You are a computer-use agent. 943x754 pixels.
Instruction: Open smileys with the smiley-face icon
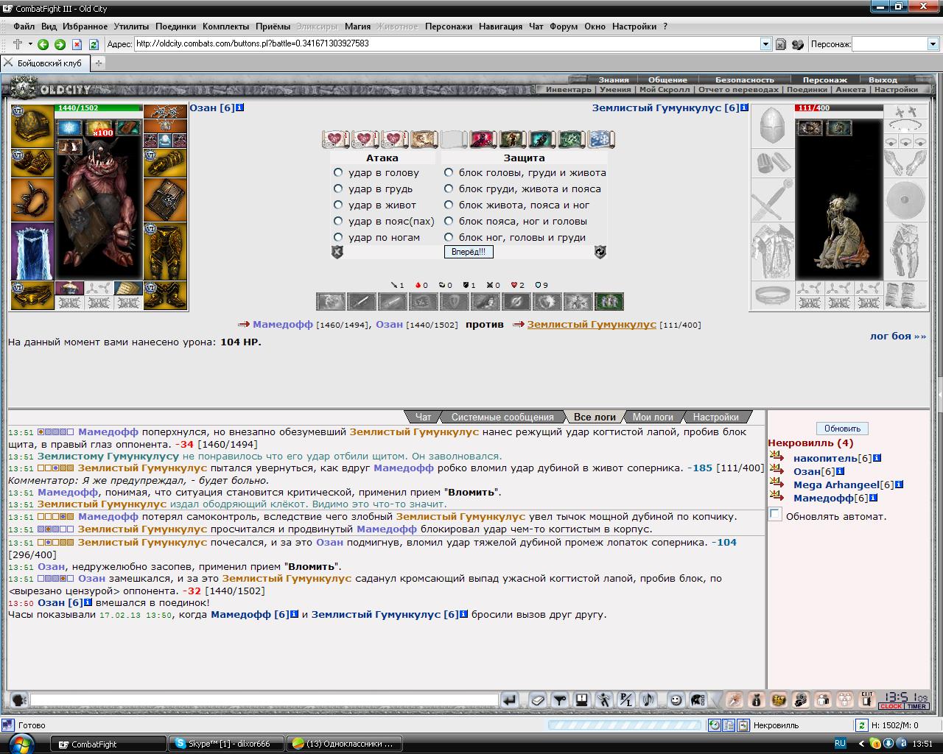tap(676, 700)
